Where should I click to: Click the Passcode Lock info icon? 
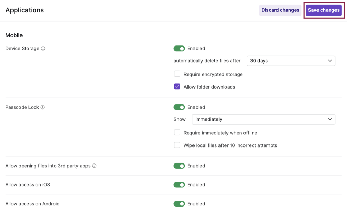click(x=42, y=107)
